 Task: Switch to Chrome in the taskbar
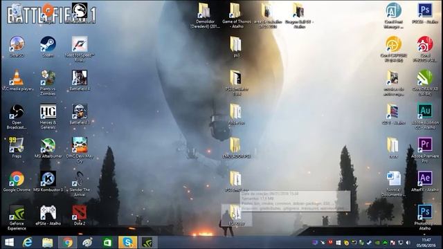pyautogui.click(x=68, y=242)
